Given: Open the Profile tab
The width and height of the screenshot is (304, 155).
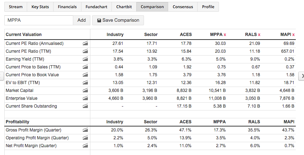Looking at the screenshot, I should (x=208, y=7).
